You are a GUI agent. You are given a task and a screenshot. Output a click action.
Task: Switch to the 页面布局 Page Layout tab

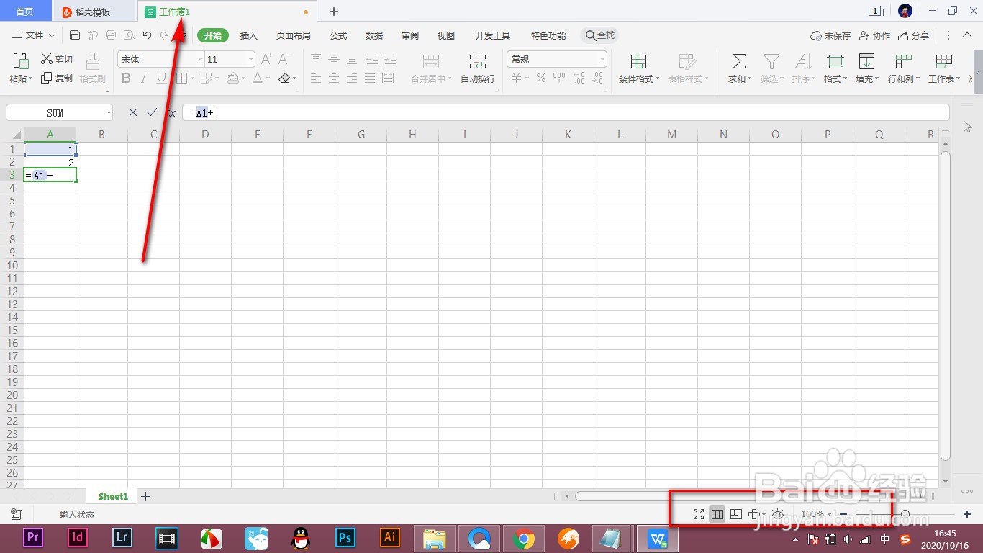[294, 35]
